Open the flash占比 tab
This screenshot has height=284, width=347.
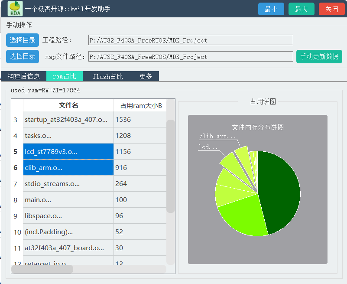click(107, 76)
